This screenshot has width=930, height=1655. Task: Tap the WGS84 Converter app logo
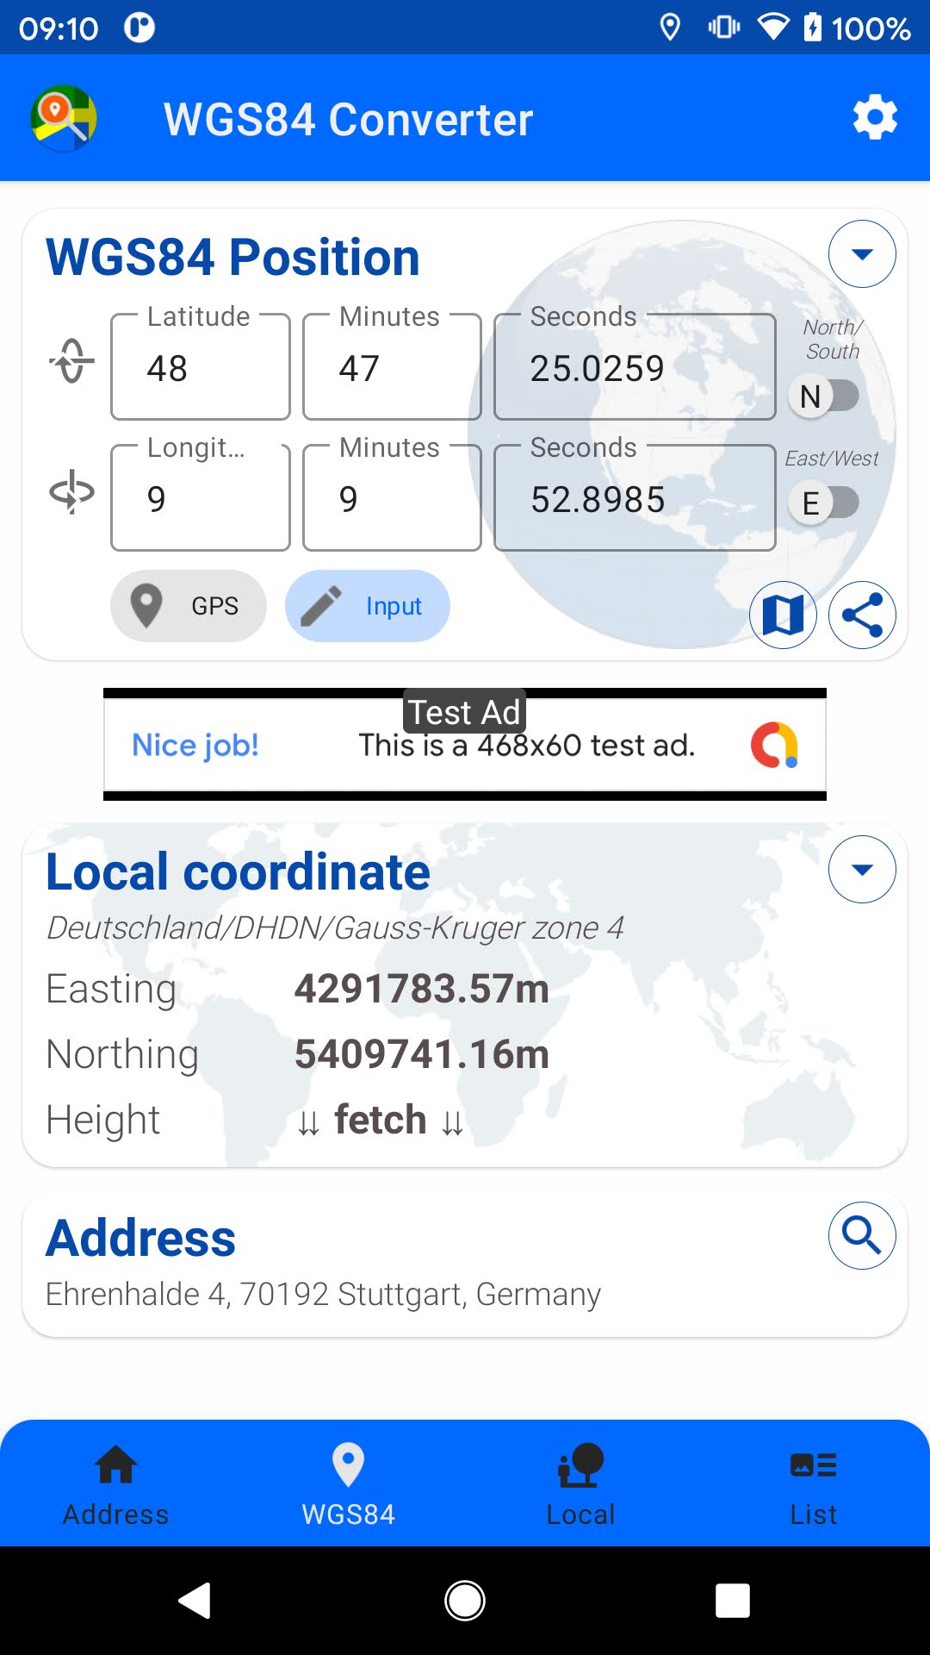pyautogui.click(x=64, y=118)
